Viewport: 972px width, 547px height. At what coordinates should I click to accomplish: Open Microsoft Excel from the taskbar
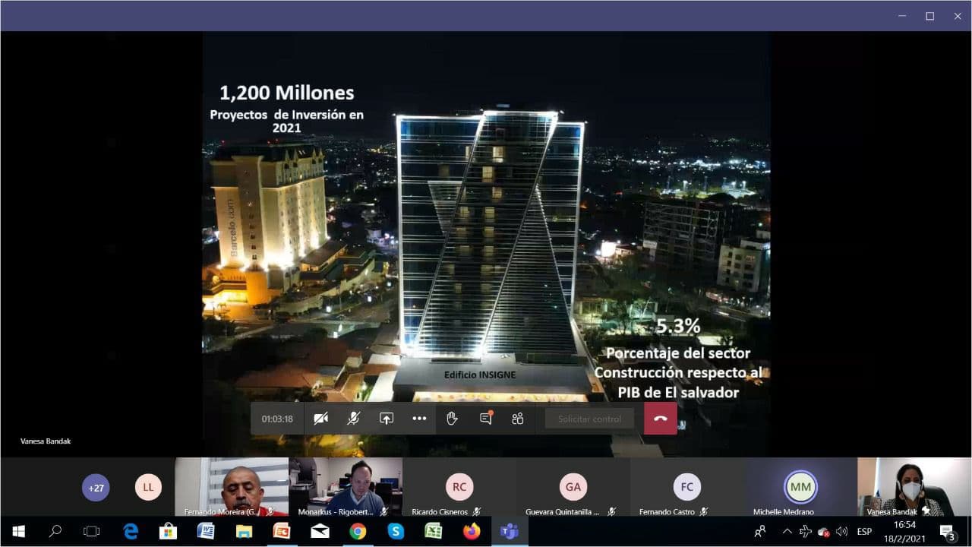(x=434, y=531)
